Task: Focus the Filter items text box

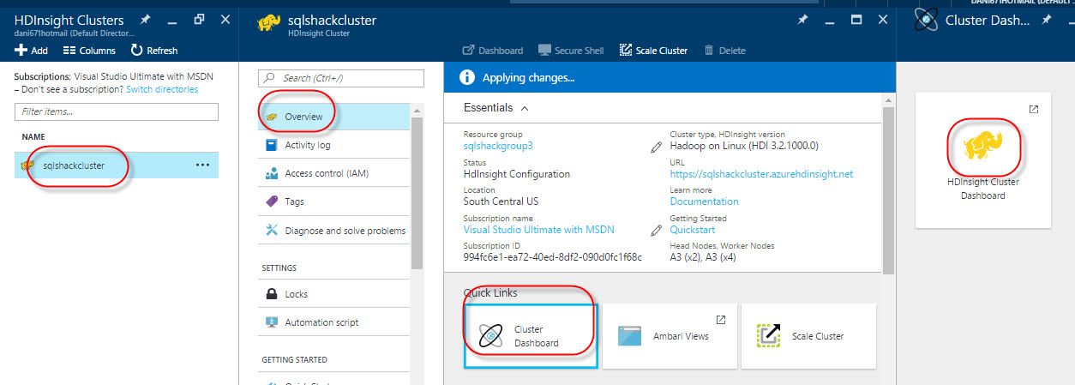Action: 117,111
